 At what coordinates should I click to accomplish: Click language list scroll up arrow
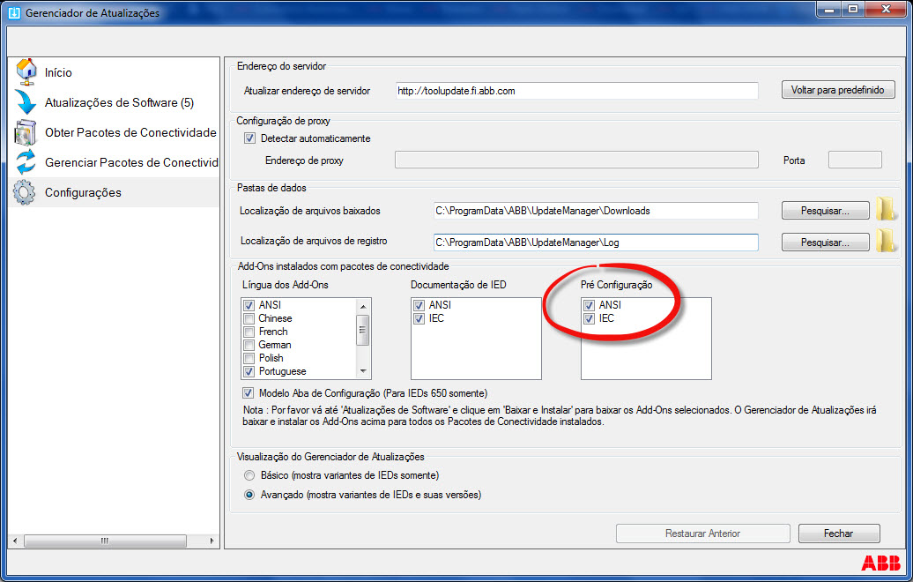[363, 307]
